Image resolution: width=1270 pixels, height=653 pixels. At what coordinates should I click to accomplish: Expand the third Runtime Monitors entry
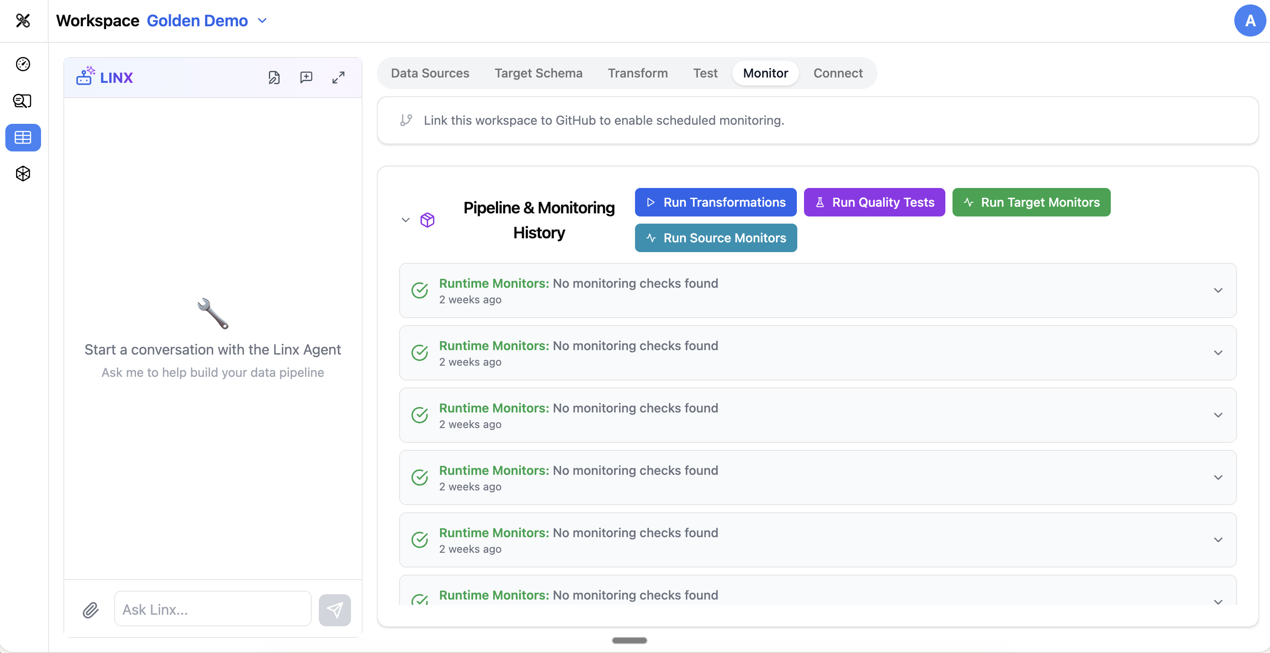click(x=1218, y=415)
